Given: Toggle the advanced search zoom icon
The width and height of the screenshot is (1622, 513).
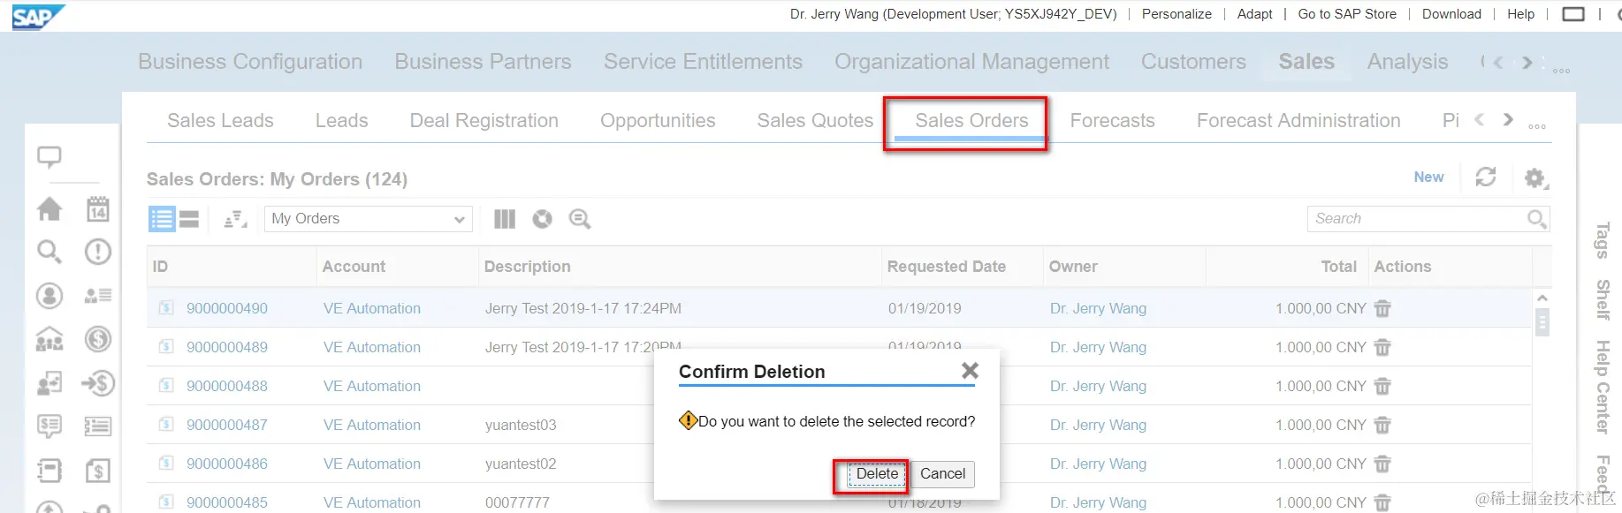Looking at the screenshot, I should click(x=580, y=219).
